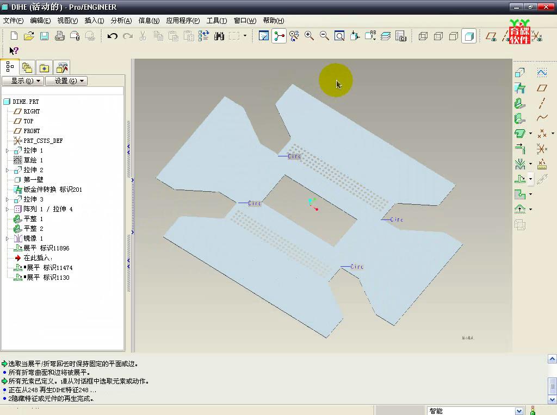The height and width of the screenshot is (415, 557).
Task: Toggle the no hidden line display mode
Action: [x=454, y=36]
